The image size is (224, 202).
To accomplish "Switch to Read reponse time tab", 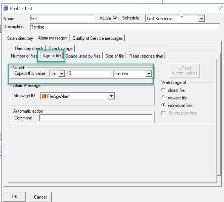I will [x=146, y=56].
